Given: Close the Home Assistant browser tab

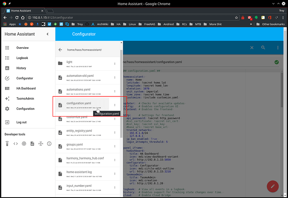Looking at the screenshot, I should coord(42,11).
